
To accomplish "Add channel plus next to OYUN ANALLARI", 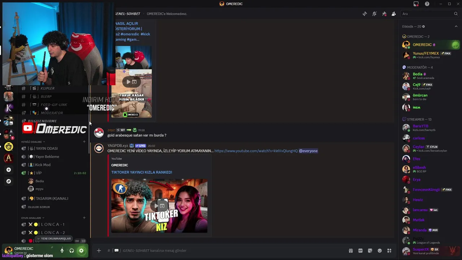I will coord(84,218).
